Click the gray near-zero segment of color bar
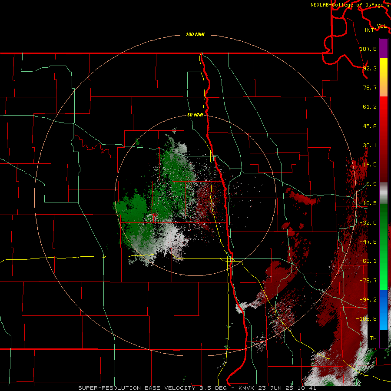Viewport: 391px width, 391px height. [384, 193]
